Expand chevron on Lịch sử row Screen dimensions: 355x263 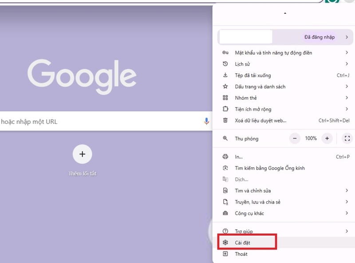pos(347,64)
